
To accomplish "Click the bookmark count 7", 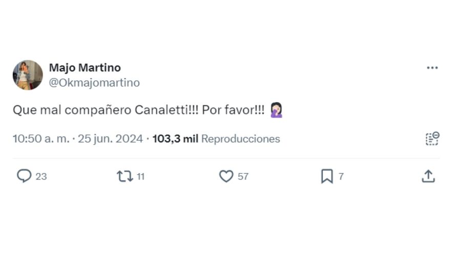I will pos(341,176).
